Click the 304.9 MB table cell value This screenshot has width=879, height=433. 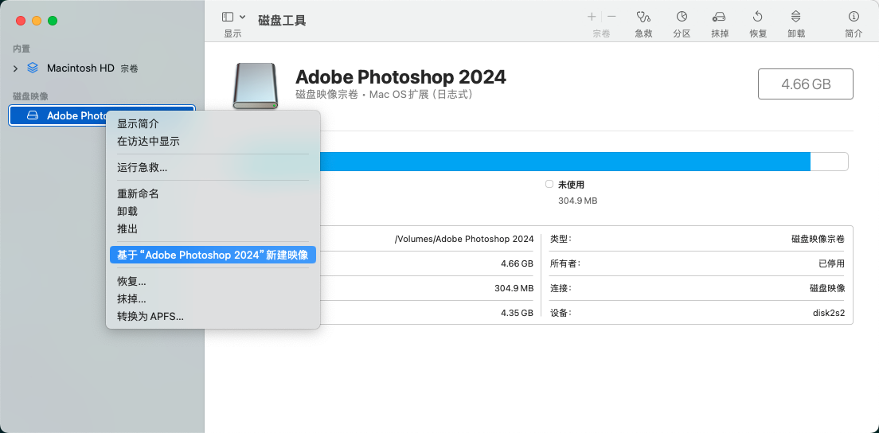point(514,288)
